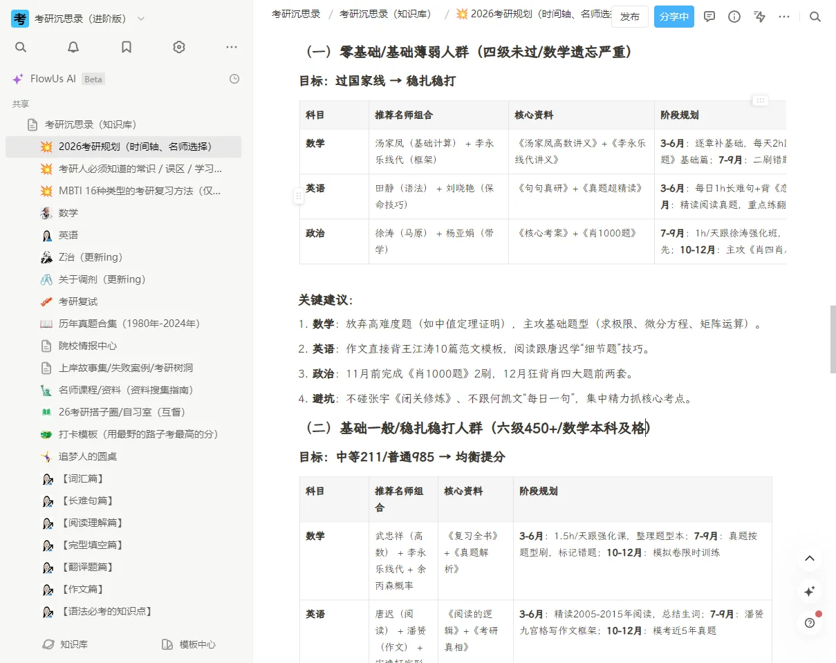836x663 pixels.
Task: Click back-to-top arrow button
Action: coord(810,559)
